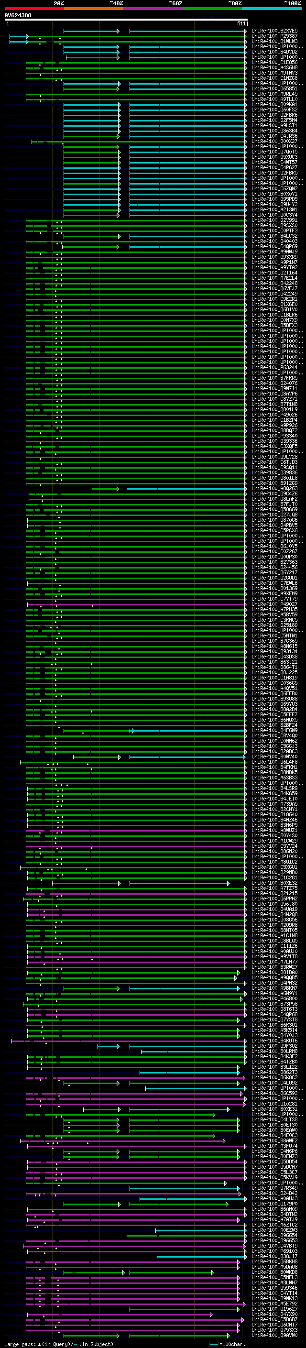Image resolution: width=306 pixels, height=1348 pixels.
Task: Click the 'Large gaps' legend text
Action: pos(20,1344)
